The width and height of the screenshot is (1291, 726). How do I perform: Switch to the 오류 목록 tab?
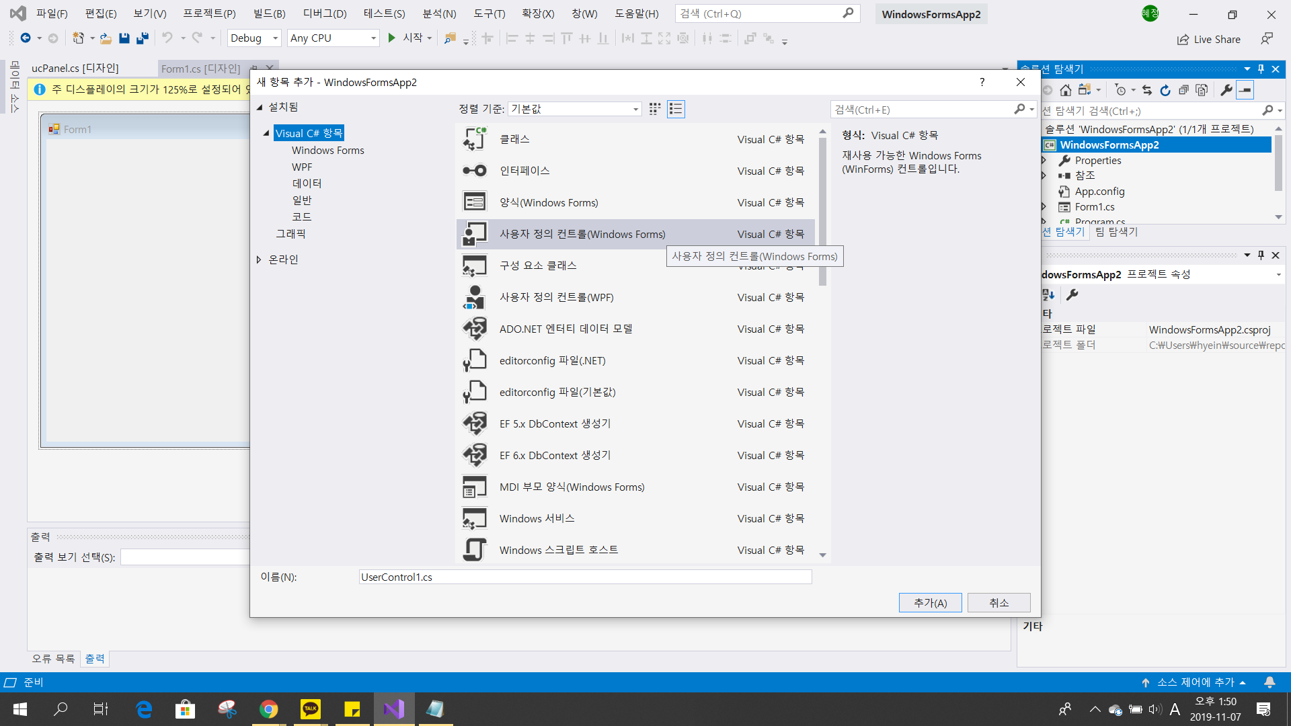coord(53,658)
